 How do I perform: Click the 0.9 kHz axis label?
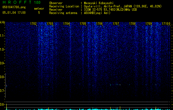coord(2,63)
